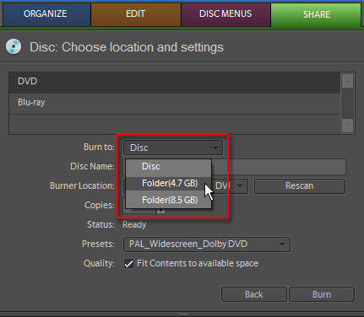The height and width of the screenshot is (317, 364).
Task: Open the DISC MENUS tab
Action: [225, 13]
